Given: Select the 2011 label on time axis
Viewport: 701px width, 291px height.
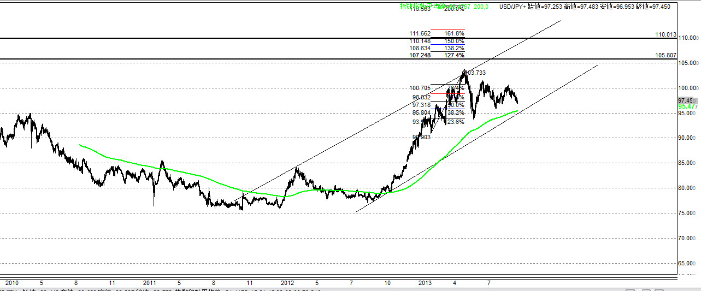Looking at the screenshot, I should pyautogui.click(x=150, y=283).
